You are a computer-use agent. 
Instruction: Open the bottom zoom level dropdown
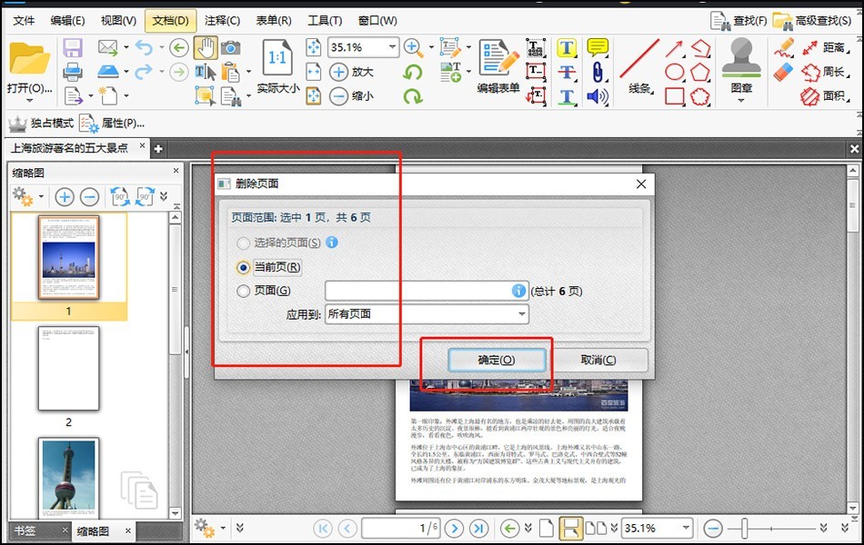(x=686, y=528)
